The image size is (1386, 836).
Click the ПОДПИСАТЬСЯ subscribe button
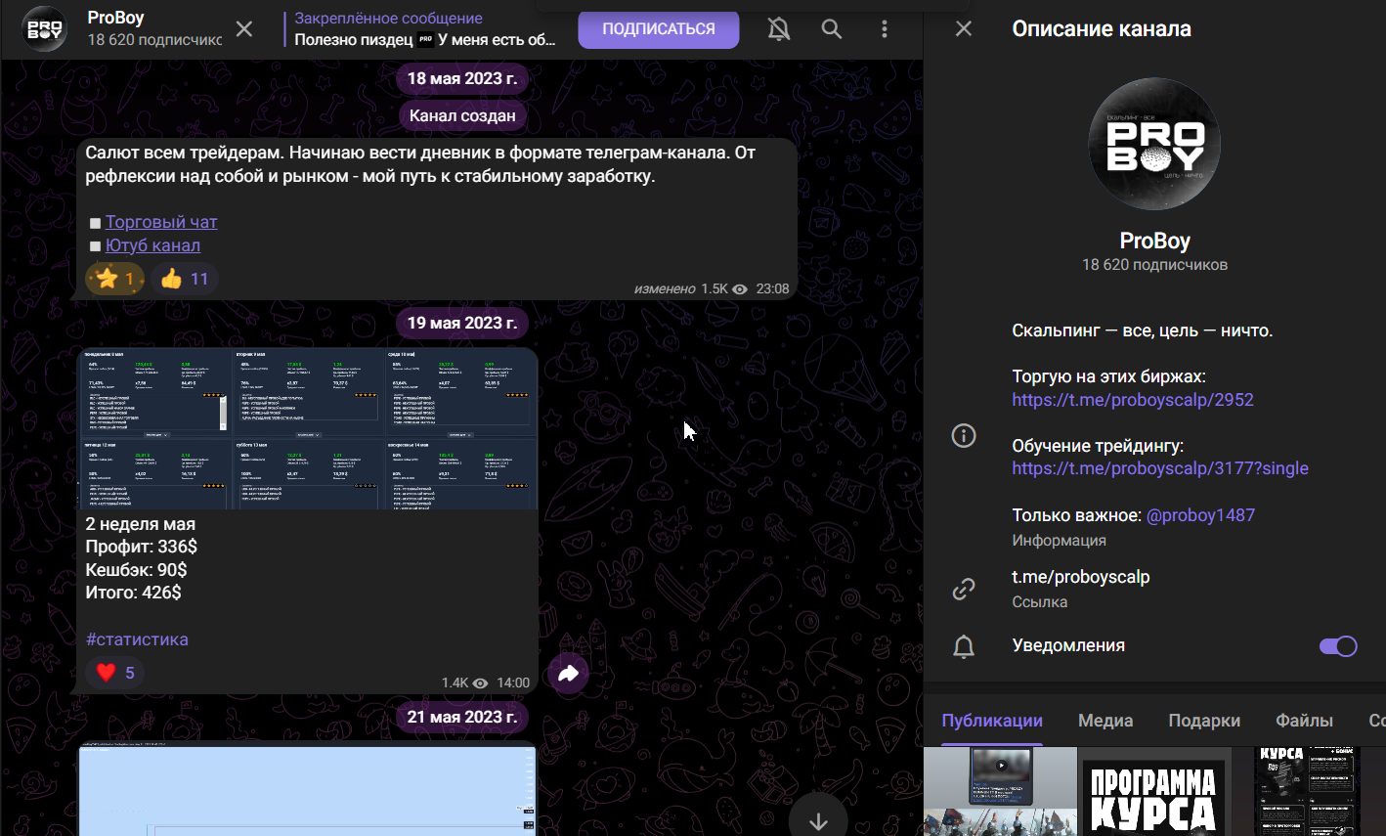(x=659, y=29)
